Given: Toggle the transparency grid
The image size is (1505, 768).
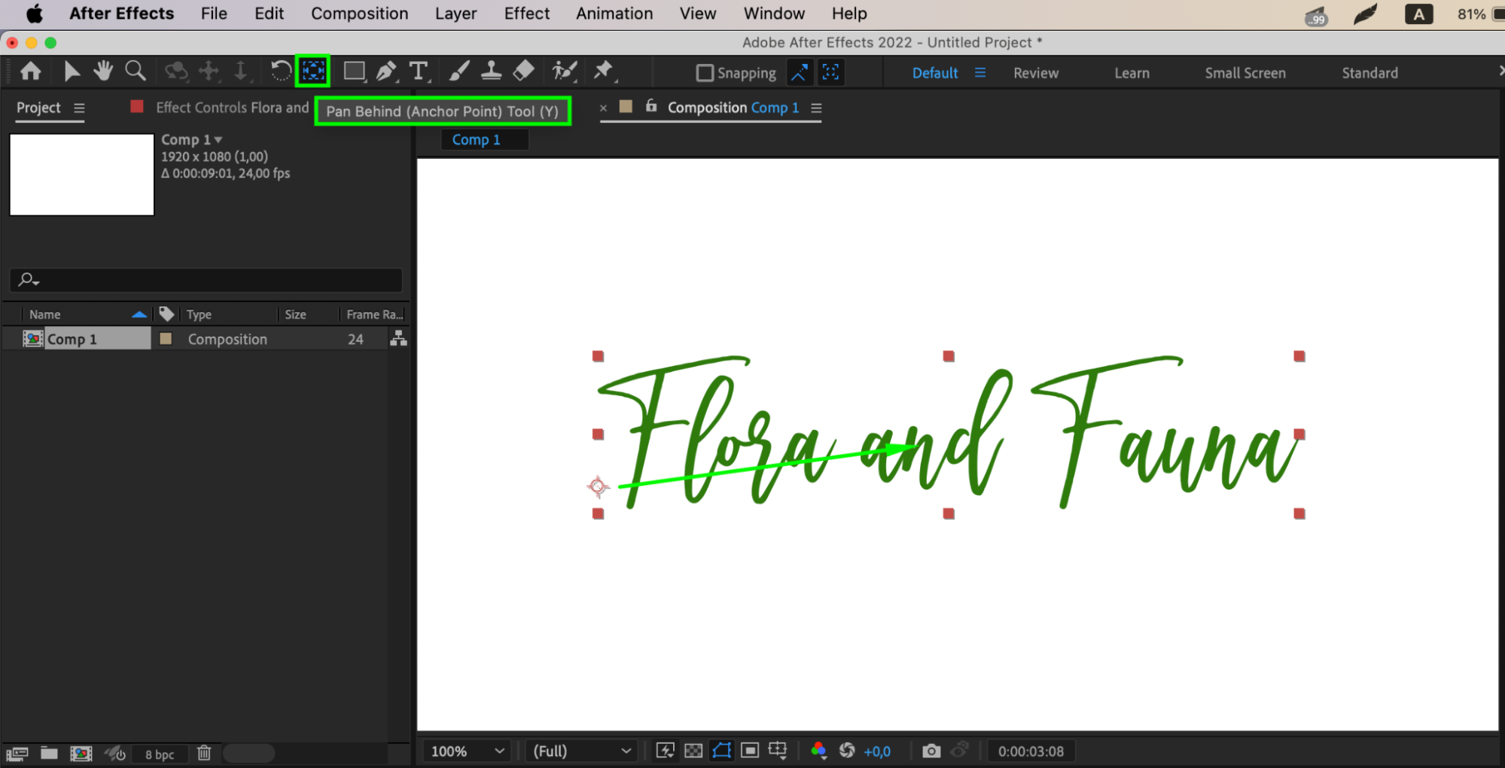Looking at the screenshot, I should (x=693, y=751).
